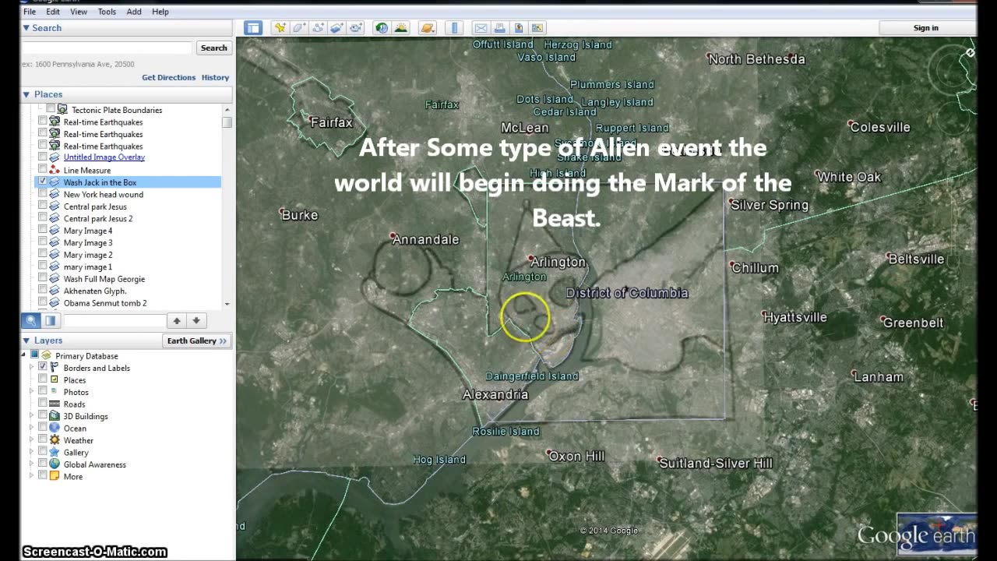Screen dimensions: 997x561
Task: Tick the Mary Image 4 checkbox
Action: 42,231
